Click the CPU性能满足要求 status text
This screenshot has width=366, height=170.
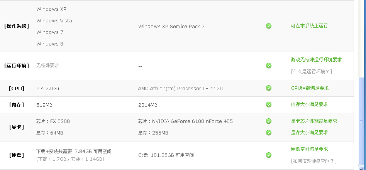coord(310,88)
